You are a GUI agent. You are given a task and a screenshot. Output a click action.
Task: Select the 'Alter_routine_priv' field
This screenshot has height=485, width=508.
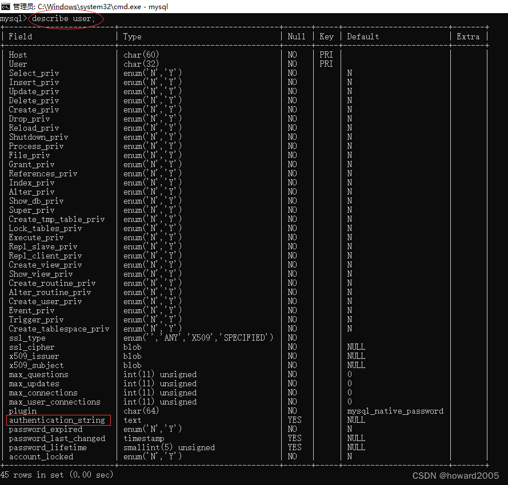click(x=50, y=293)
